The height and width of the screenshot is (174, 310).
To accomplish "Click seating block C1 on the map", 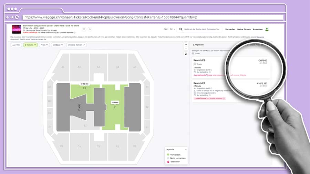I will point(135,146).
